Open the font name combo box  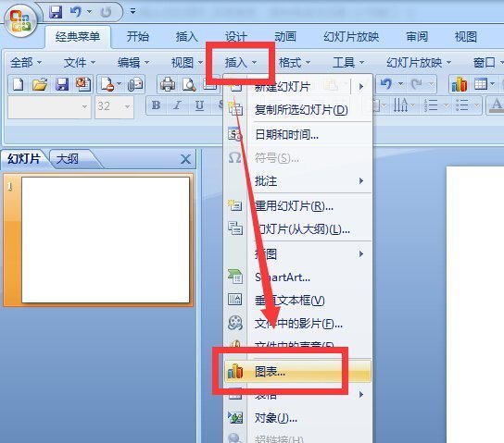(x=49, y=106)
